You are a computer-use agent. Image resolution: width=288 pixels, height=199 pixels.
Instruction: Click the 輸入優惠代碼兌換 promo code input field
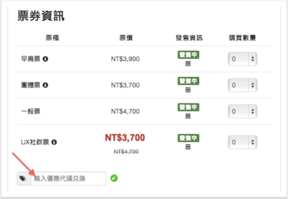coord(68,179)
